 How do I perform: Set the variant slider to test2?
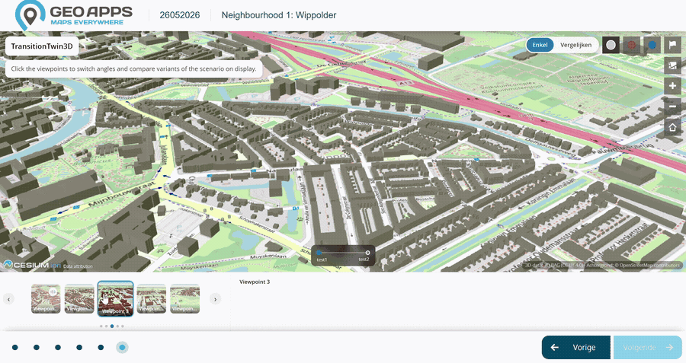click(x=367, y=253)
